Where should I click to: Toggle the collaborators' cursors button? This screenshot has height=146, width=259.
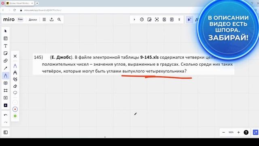[189, 19]
